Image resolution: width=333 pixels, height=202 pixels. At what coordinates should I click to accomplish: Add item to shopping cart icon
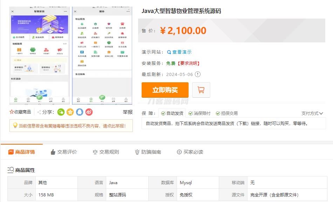201,90
